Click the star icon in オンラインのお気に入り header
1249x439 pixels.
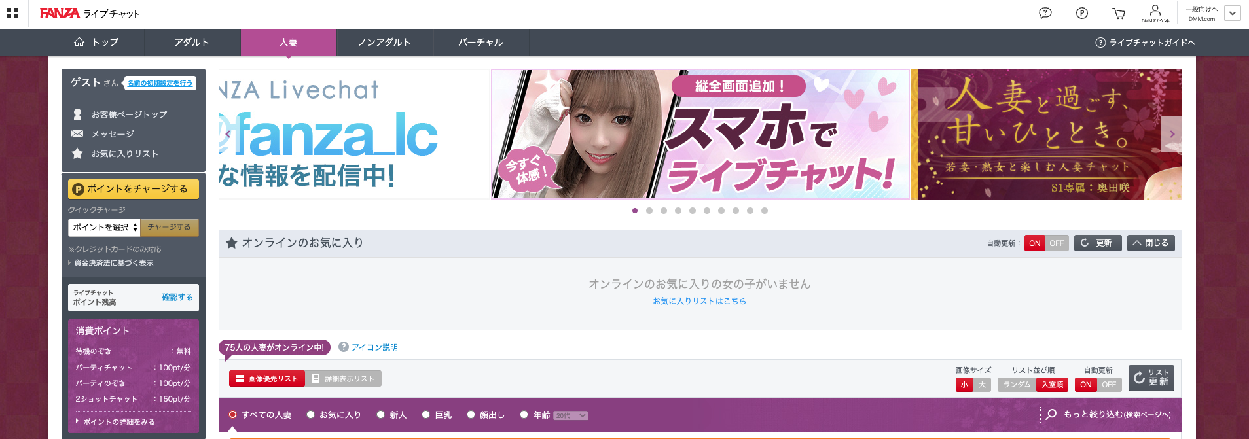232,243
